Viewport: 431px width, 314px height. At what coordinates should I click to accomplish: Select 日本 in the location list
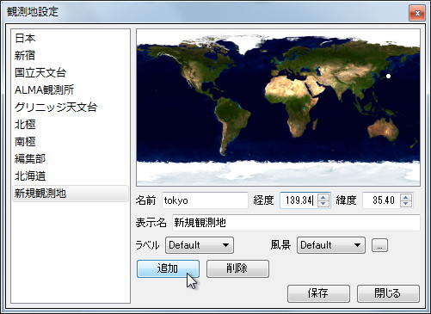(x=71, y=38)
